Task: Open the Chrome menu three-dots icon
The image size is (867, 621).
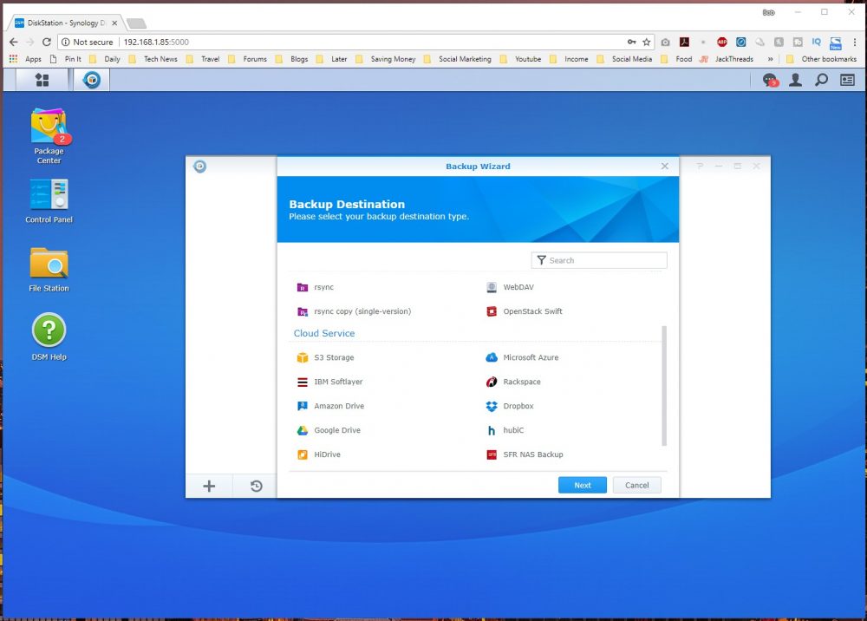Action: click(855, 42)
